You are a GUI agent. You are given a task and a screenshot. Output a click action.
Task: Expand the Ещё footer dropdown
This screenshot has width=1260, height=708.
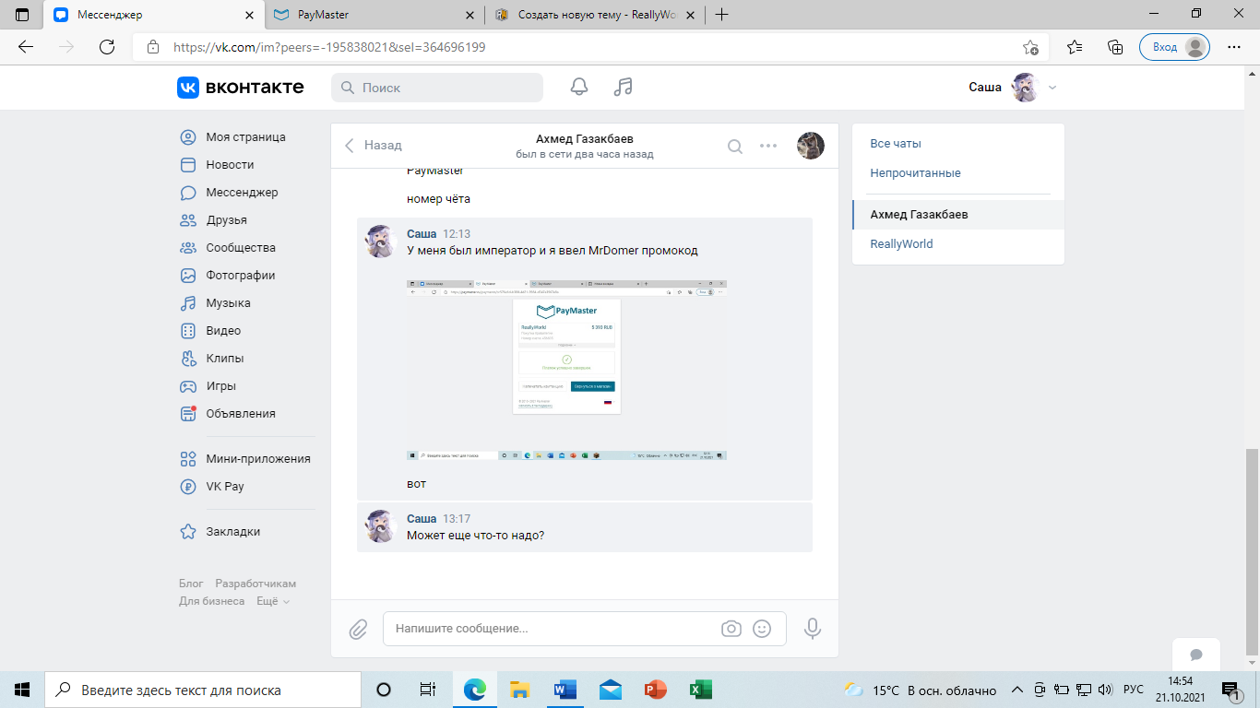point(273,601)
